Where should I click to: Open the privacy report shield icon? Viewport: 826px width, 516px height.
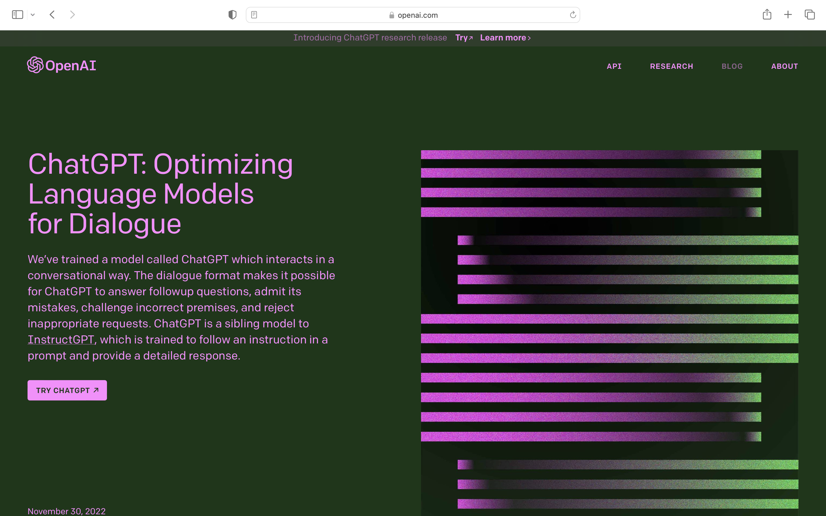[x=232, y=15]
